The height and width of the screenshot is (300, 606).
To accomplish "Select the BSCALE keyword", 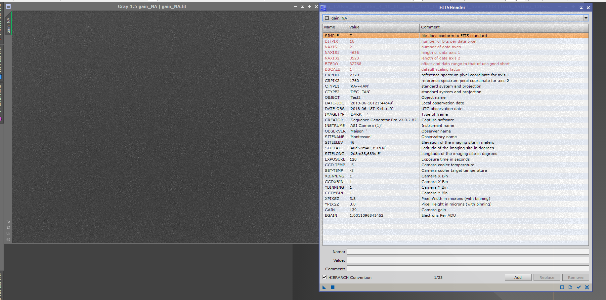I will coord(332,69).
